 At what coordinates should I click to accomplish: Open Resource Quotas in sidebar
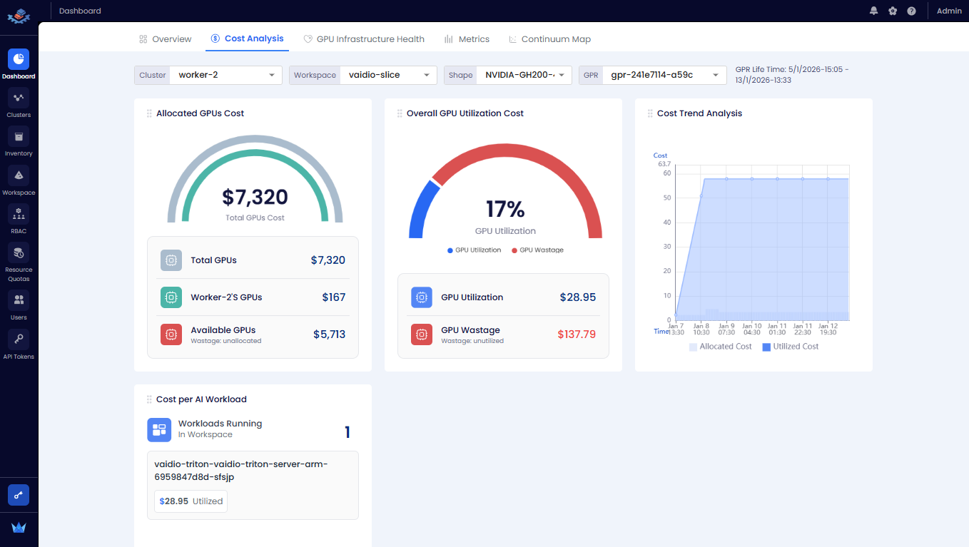[x=19, y=252]
